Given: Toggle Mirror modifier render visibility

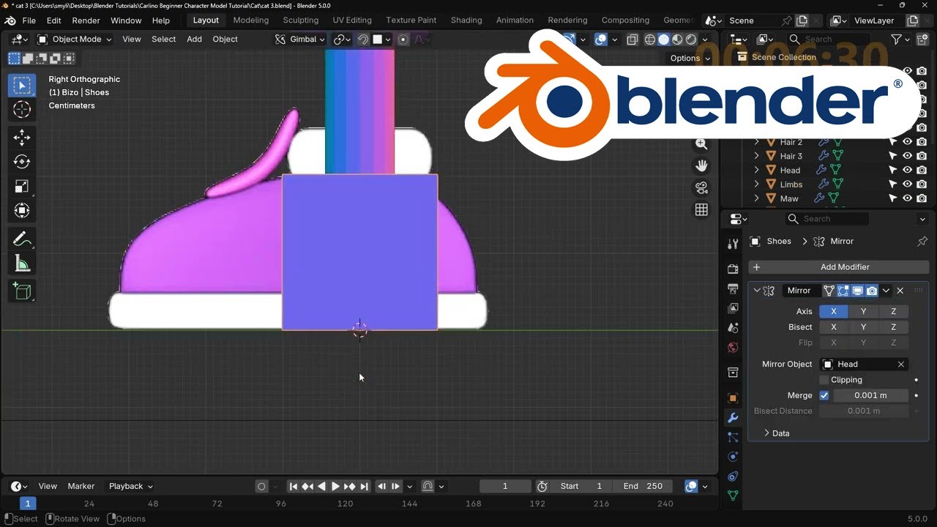Looking at the screenshot, I should point(872,291).
